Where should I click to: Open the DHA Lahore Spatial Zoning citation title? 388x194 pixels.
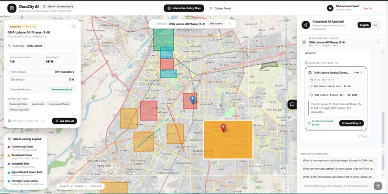[331, 73]
